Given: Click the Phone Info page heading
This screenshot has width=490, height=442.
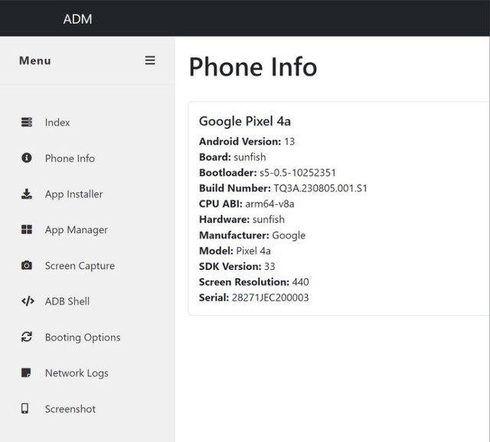Looking at the screenshot, I should coord(253,67).
